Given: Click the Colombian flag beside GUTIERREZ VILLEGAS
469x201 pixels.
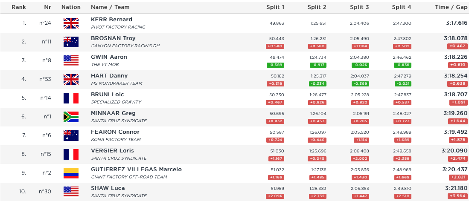Looking at the screenshot, I should pos(71,173).
